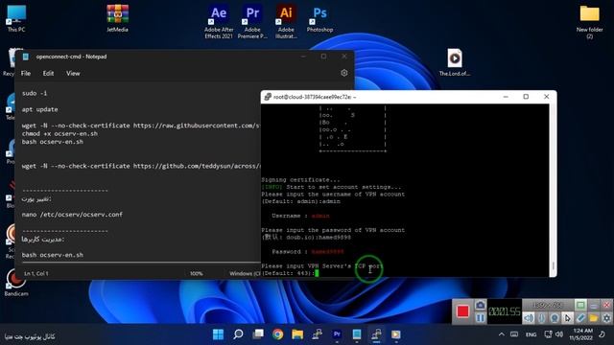Click the PuTTY icon in the terminal title bar
Screen dimensions: 614x345
pos(268,97)
